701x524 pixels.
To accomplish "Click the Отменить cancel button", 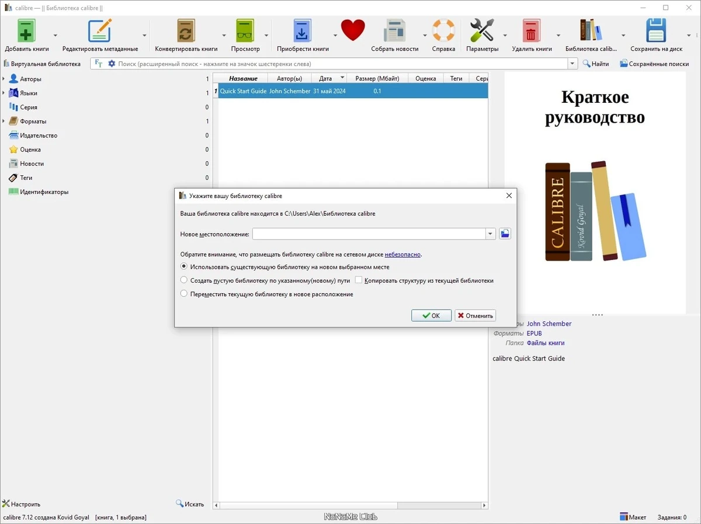I will [x=476, y=315].
